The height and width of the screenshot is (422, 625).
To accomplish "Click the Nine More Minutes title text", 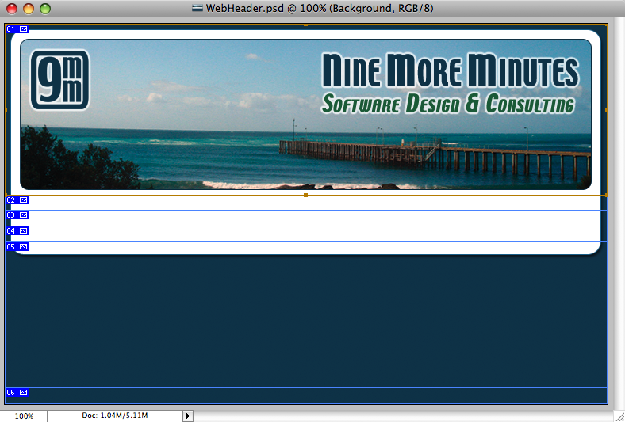I will click(450, 70).
